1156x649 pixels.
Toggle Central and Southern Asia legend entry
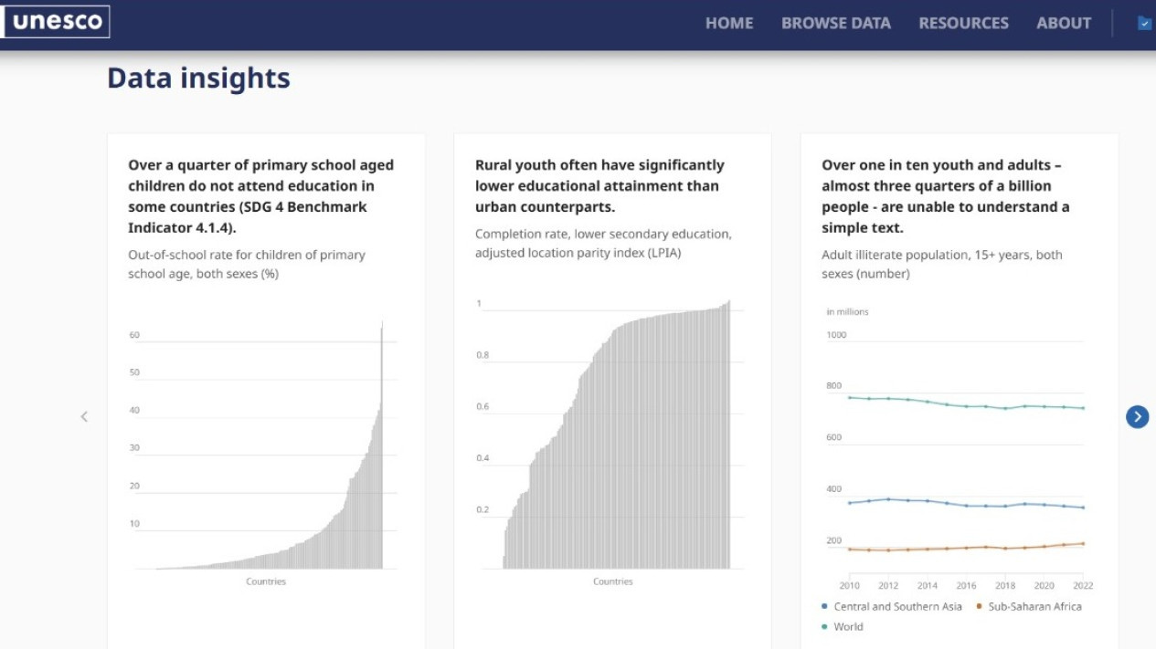[x=891, y=606]
